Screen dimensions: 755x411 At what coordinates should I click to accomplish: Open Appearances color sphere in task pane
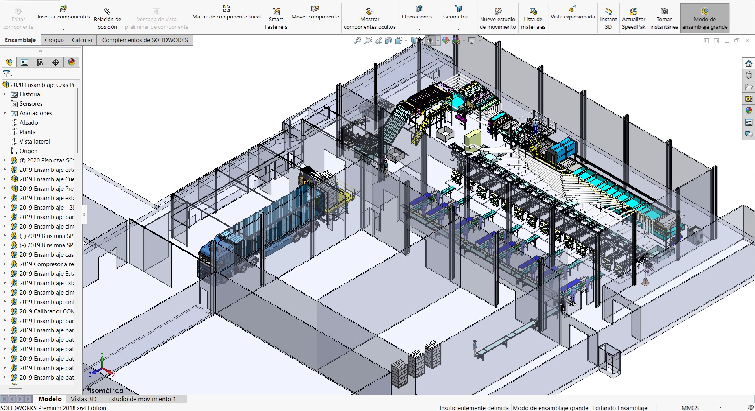click(x=748, y=111)
